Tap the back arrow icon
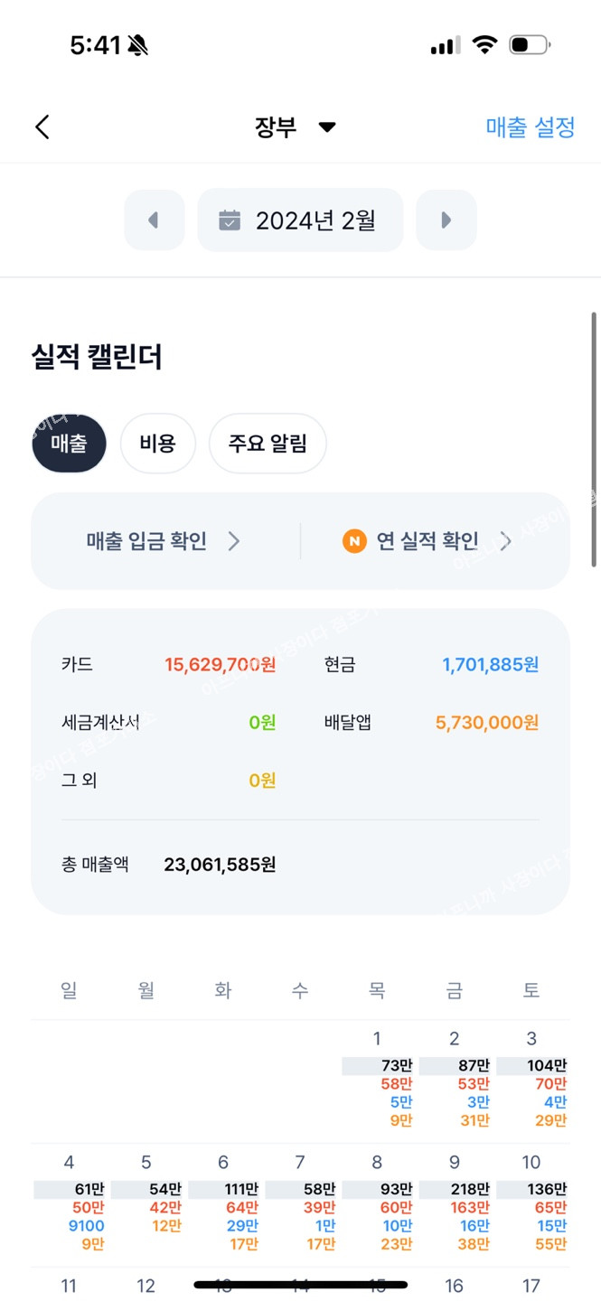This screenshot has width=601, height=1301. 42,127
